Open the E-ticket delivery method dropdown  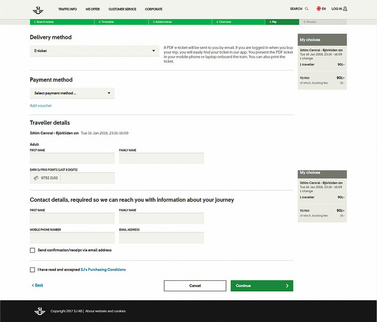(x=94, y=51)
